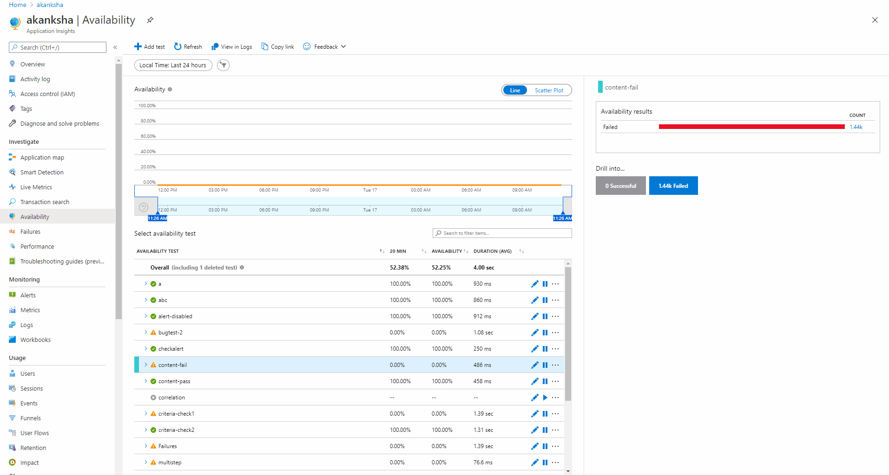
Task: Resume the correlation test with play button
Action: click(x=545, y=397)
